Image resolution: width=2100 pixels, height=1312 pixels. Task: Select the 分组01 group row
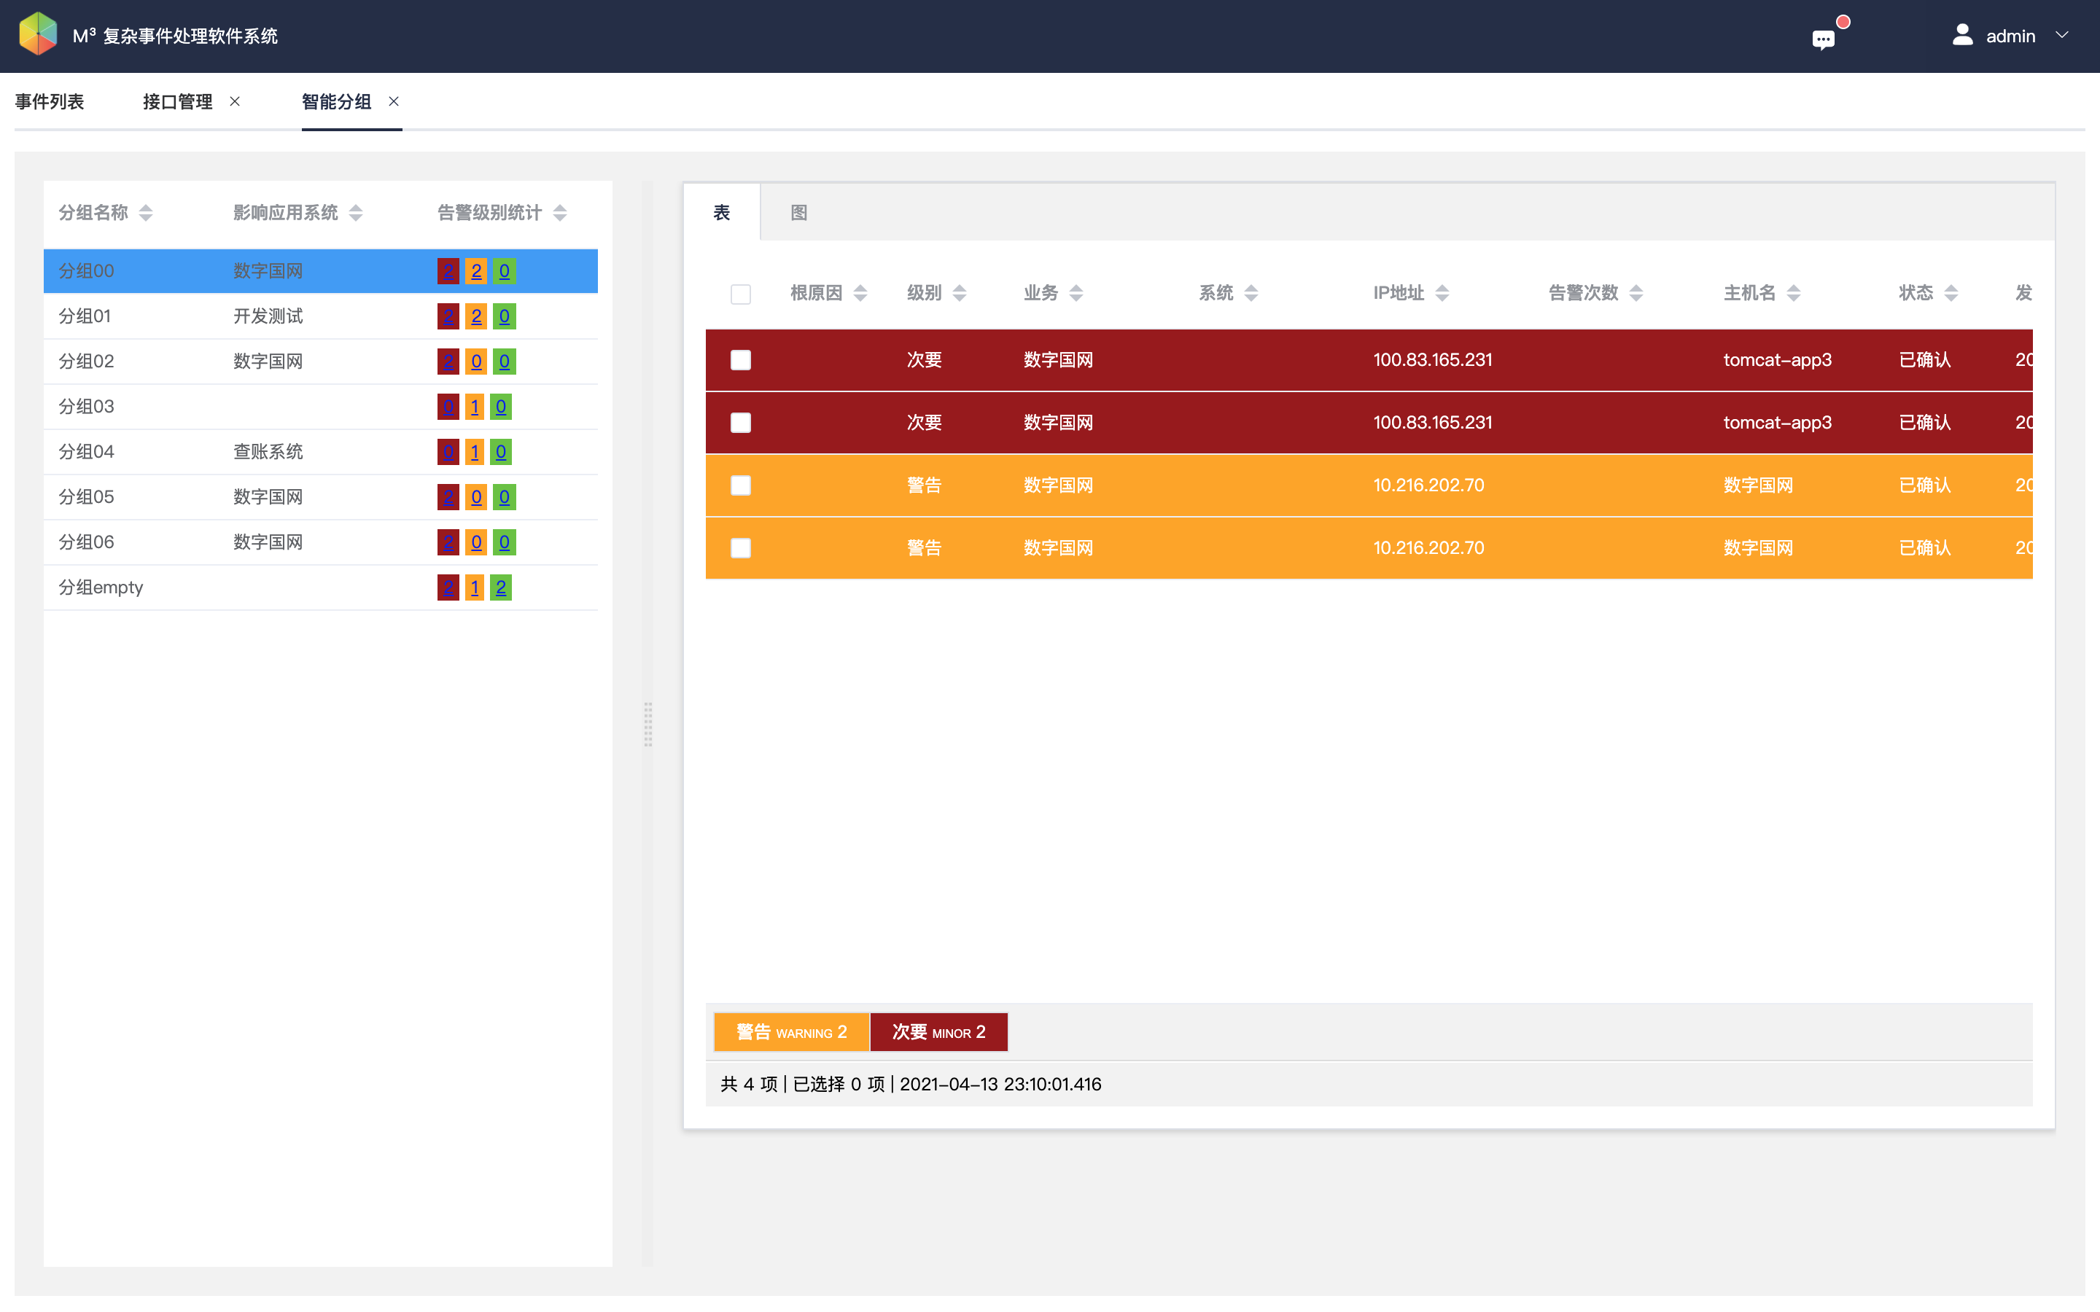(x=320, y=316)
